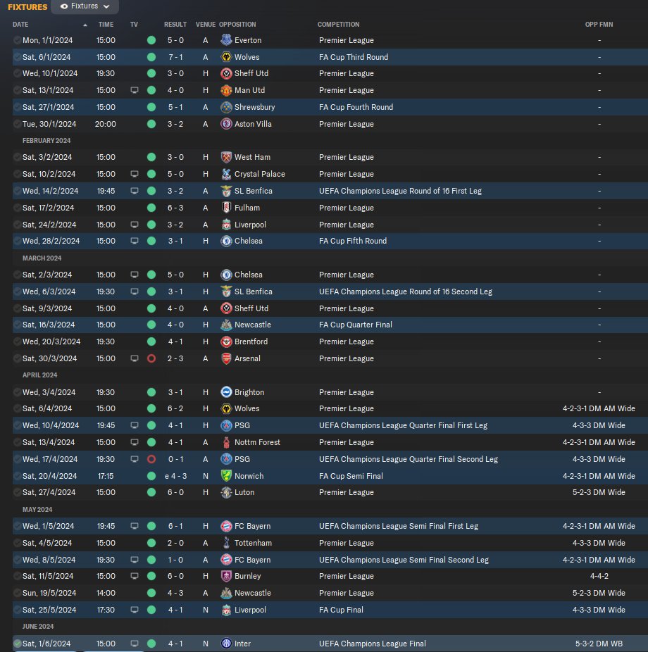Select 'UEFA Champions League Semi Final Second Leg' text
The width and height of the screenshot is (648, 652).
pyautogui.click(x=404, y=560)
